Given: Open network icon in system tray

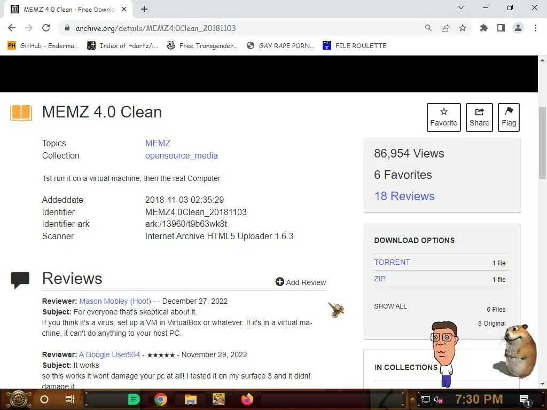Looking at the screenshot, I should point(425,399).
